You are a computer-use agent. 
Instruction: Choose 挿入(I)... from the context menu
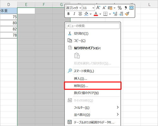[93, 79]
